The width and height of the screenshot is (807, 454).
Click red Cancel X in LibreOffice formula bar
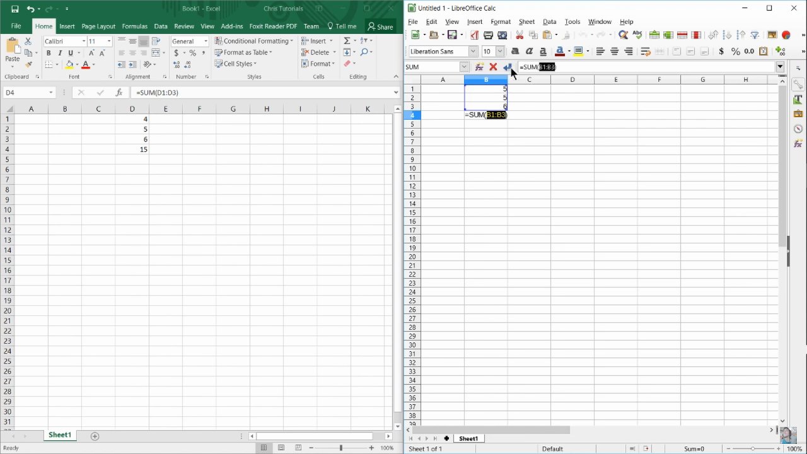pos(493,67)
